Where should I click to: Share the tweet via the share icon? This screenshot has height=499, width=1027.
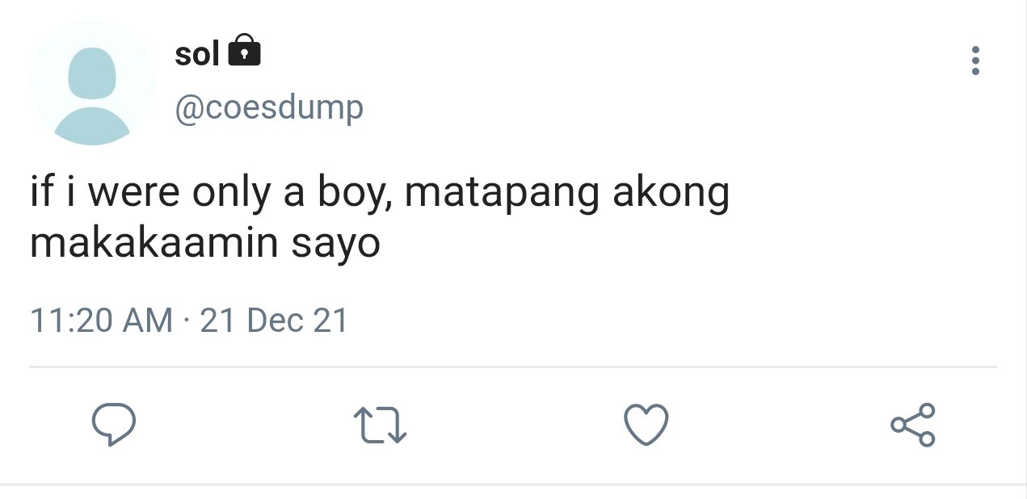(913, 424)
